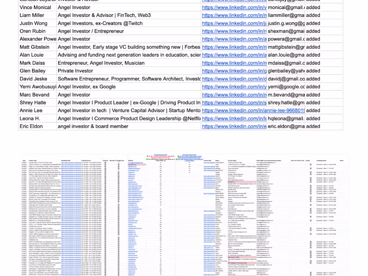Visit Alexander Powe's LinkedIn link
368x276 pixels.
(234, 39)
